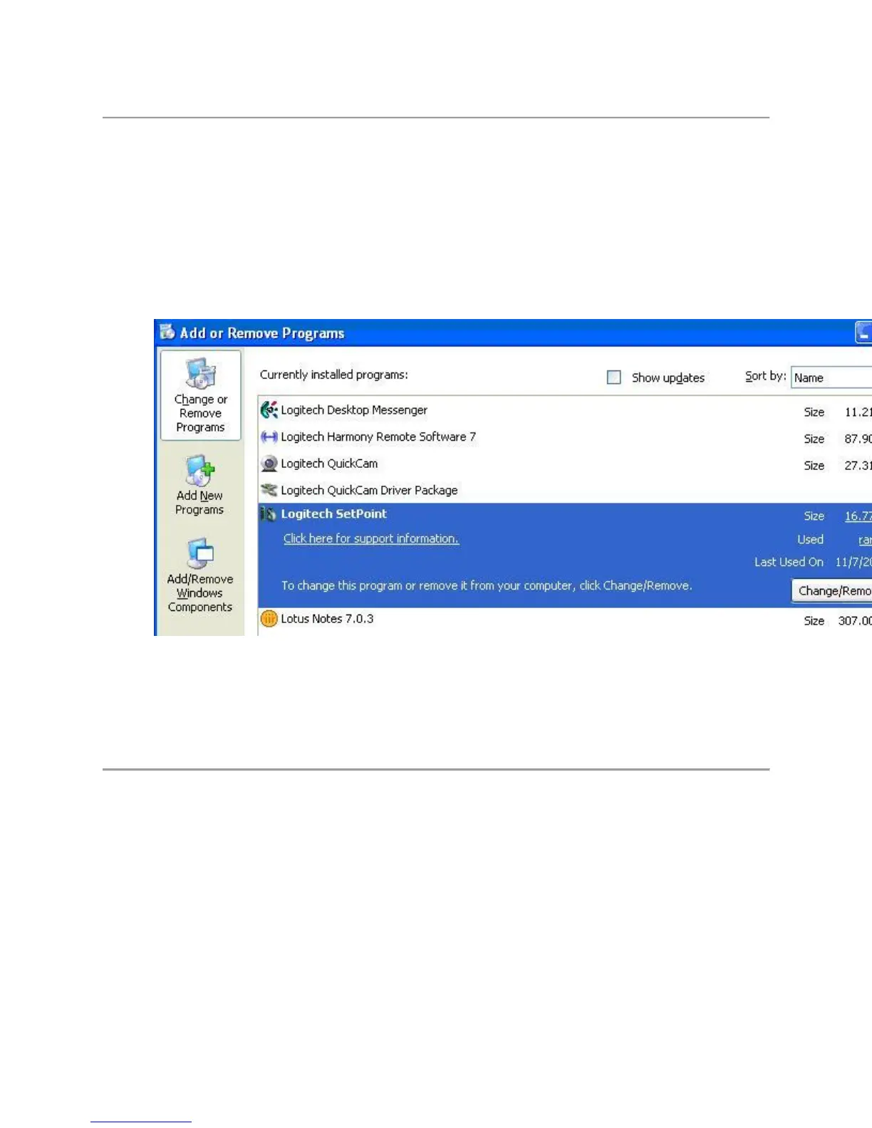872x1128 pixels.
Task: Click the Currently installed programs label
Action: [x=334, y=375]
